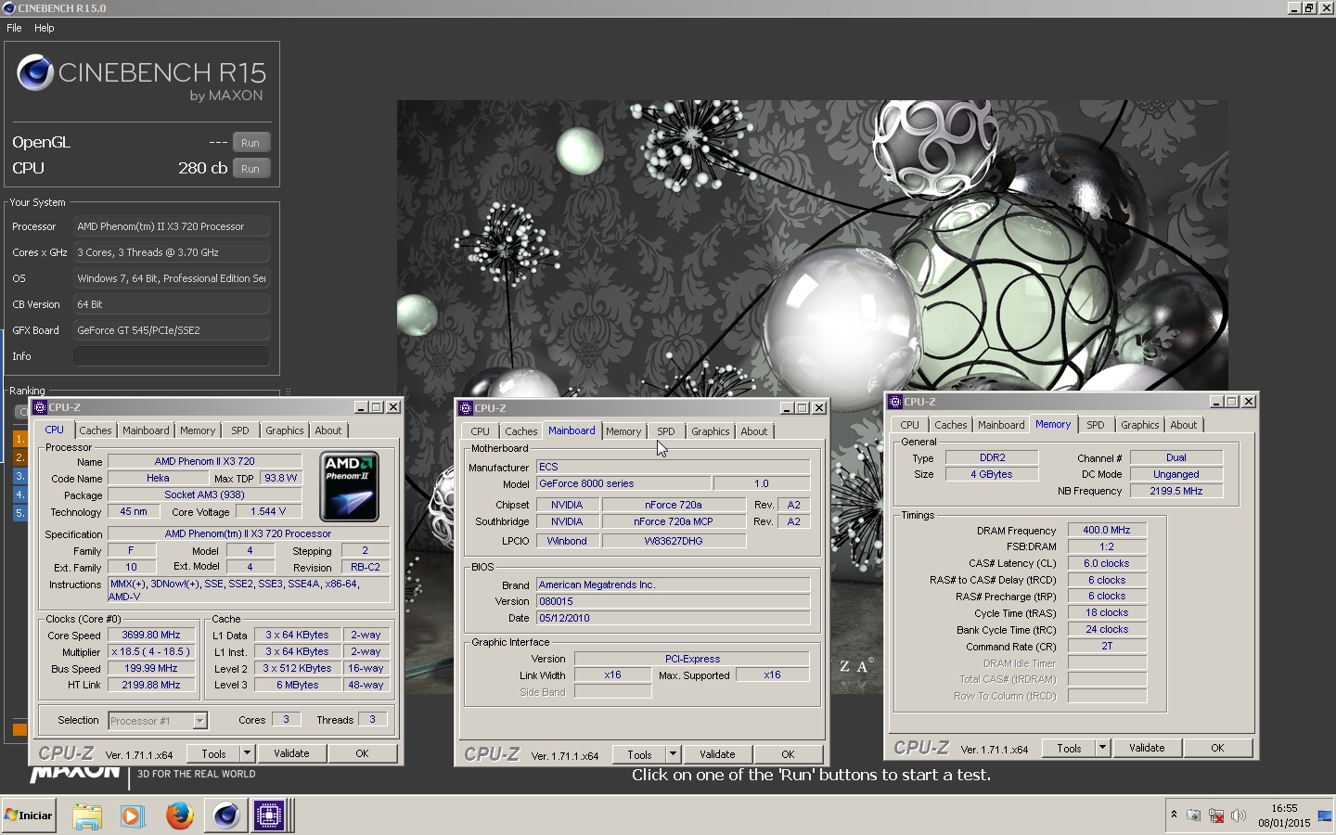Viewport: 1336px width, 835px height.
Task: Open the taskbar clock showing 16:55
Action: click(x=1284, y=816)
